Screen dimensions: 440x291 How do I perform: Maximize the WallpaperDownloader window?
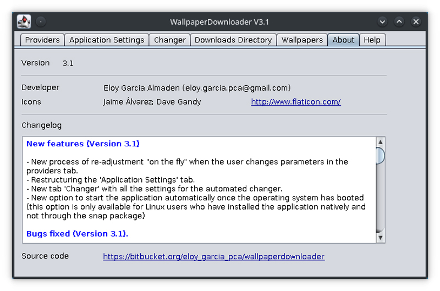[x=399, y=21]
